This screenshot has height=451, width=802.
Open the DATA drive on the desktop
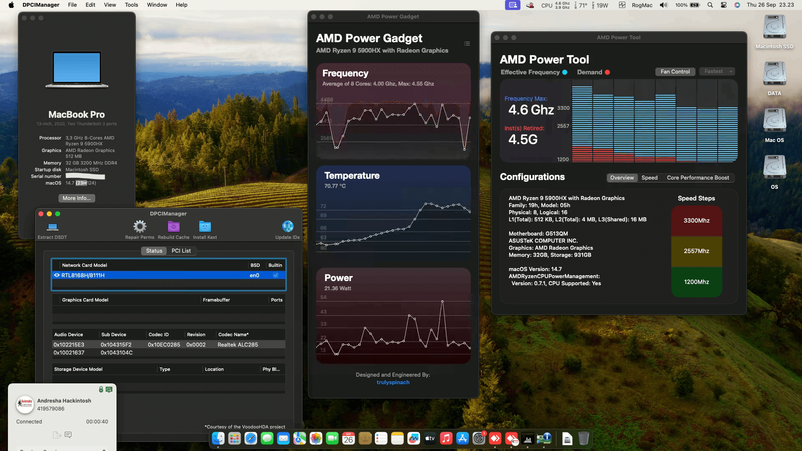774,79
